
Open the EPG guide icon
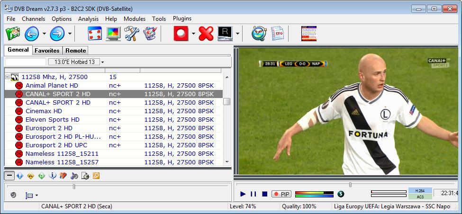[277, 34]
